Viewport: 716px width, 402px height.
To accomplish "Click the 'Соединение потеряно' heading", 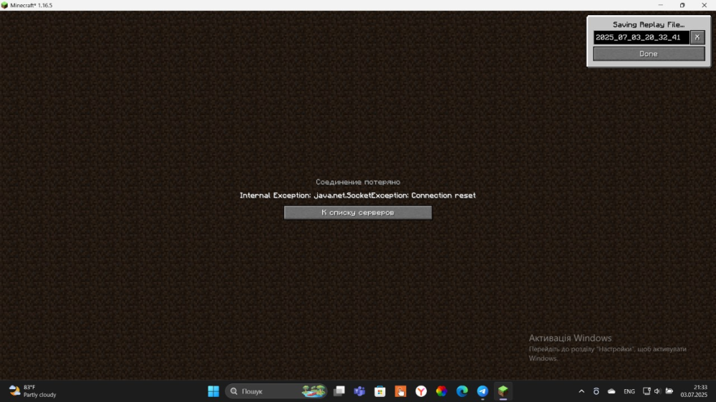I will pyautogui.click(x=358, y=182).
